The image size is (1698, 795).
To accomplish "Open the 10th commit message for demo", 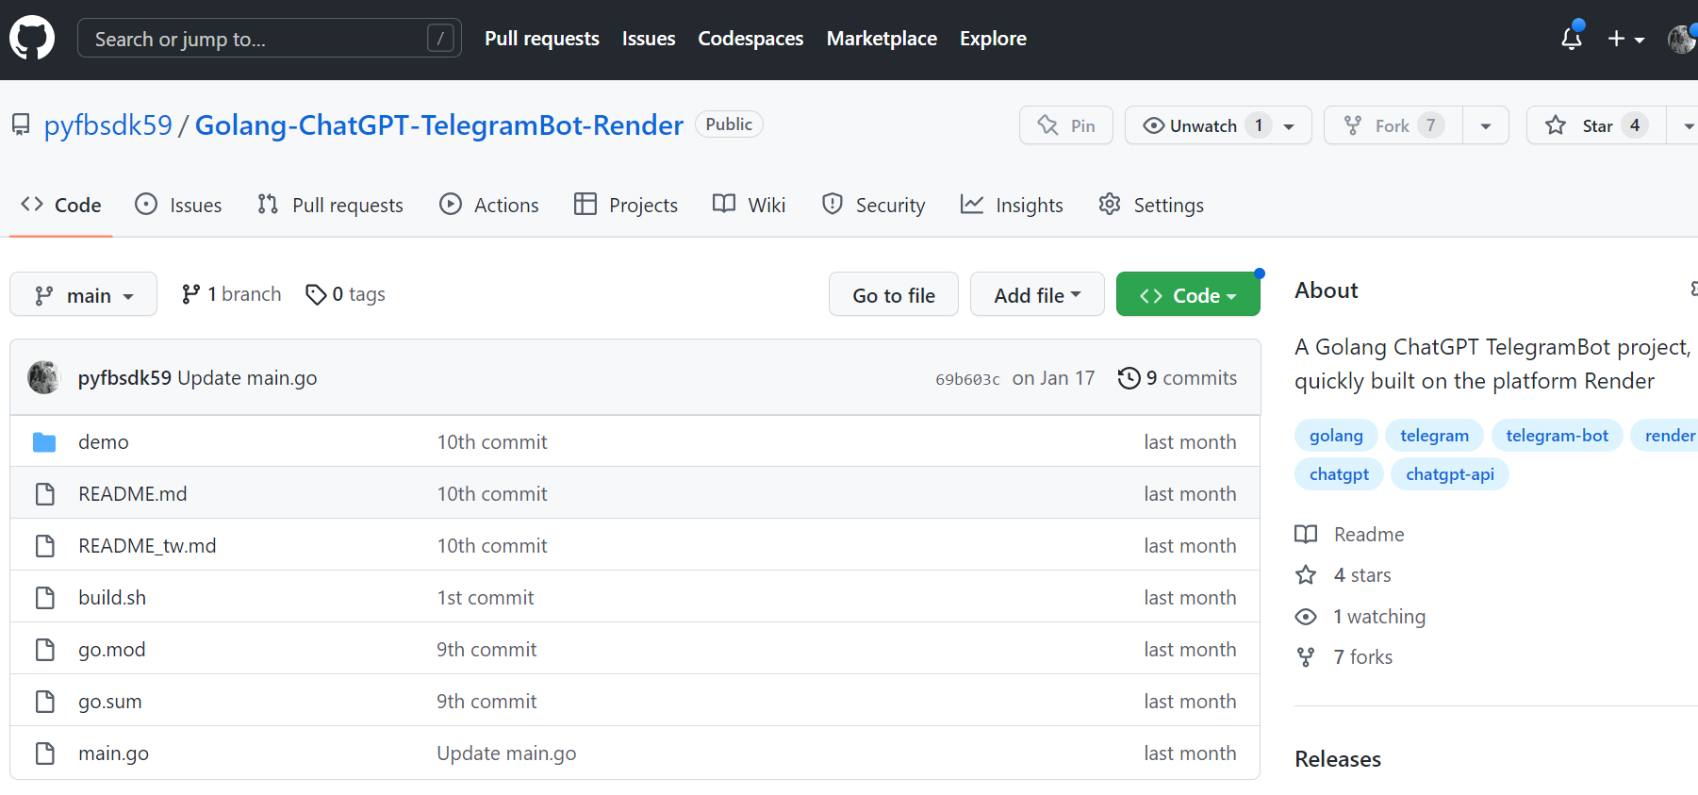I will pos(492,442).
